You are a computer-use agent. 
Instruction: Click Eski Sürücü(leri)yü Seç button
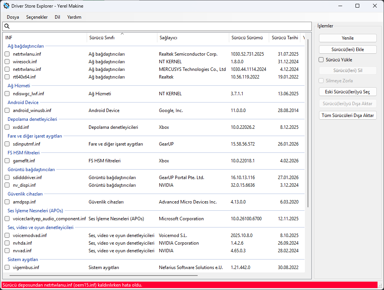348,91
